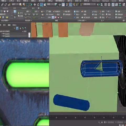This screenshot has width=126, height=126.
Task: Click the Unlink Selection tool icon
Action: (x=6, y=4)
